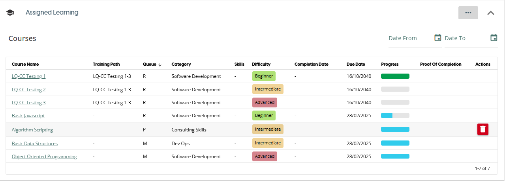Click the Date From input field
The height and width of the screenshot is (181, 505).
point(410,38)
